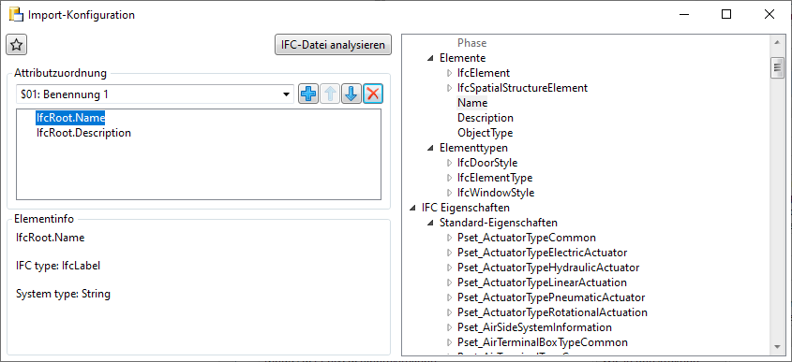Viewport: 792px width, 362px height.
Task: Select the ObjectType tree item
Action: [x=485, y=133]
